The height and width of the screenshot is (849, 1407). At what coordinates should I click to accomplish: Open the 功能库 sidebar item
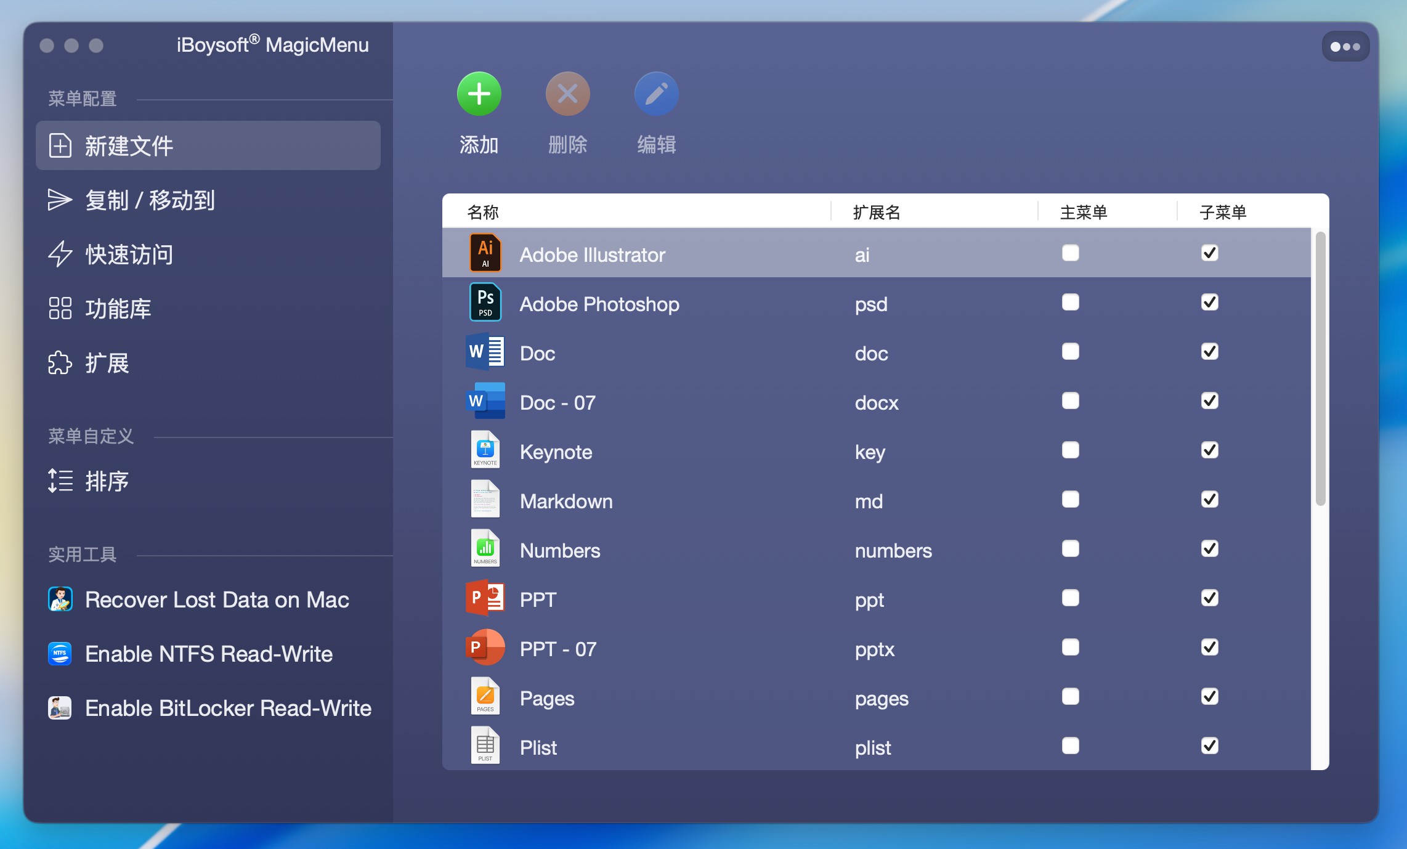tap(118, 309)
